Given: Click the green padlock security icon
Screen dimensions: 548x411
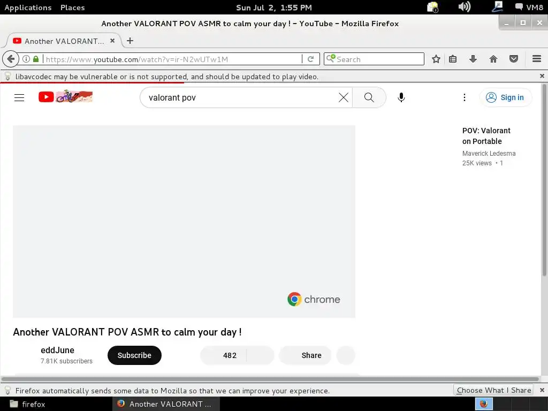Looking at the screenshot, I should coord(36,59).
